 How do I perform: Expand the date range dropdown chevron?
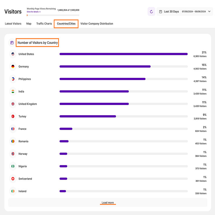209,12
